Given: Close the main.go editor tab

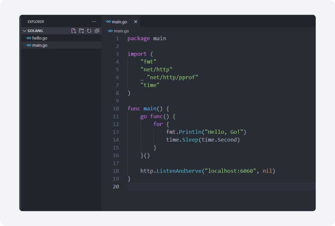Looking at the screenshot, I should click(135, 22).
